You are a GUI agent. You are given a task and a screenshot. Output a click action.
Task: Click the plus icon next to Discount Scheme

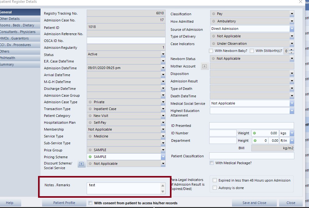click(x=81, y=164)
